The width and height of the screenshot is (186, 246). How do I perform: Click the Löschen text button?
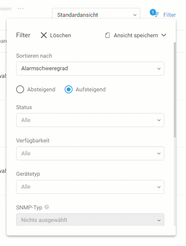(x=61, y=36)
